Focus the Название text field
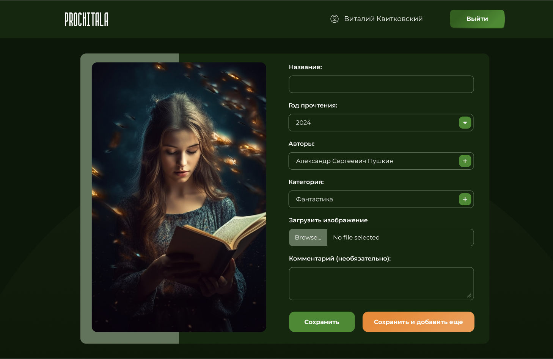The height and width of the screenshot is (359, 553). tap(381, 84)
